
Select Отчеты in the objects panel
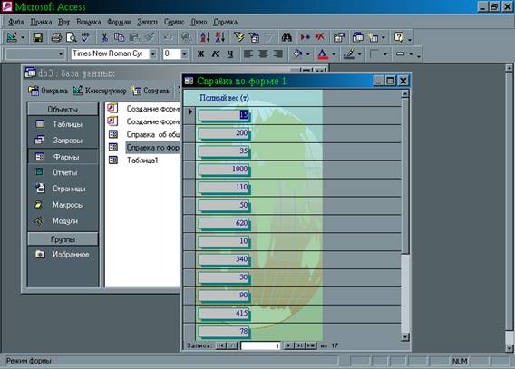click(x=64, y=172)
